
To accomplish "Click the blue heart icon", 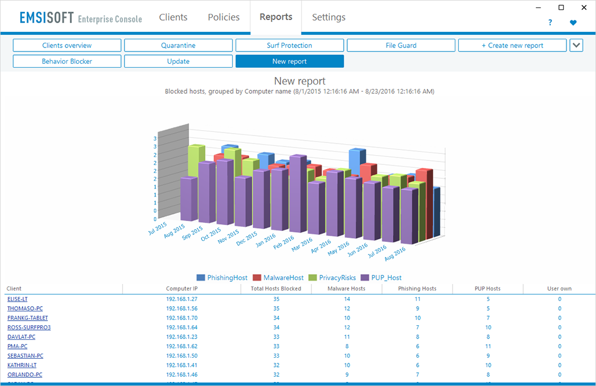I will 573,23.
